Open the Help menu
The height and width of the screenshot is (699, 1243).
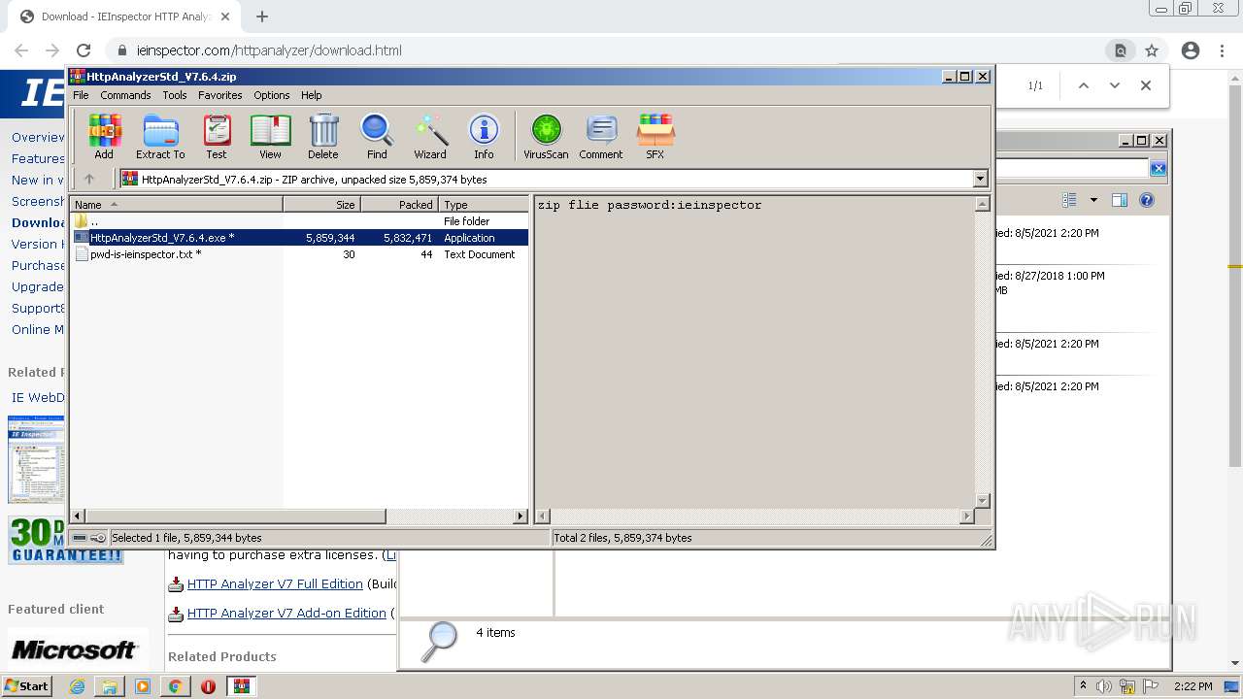(x=311, y=95)
